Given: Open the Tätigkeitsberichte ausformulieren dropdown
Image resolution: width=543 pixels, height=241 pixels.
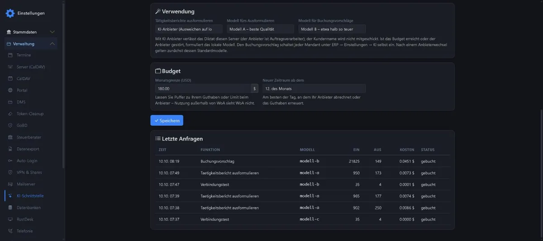Looking at the screenshot, I should pos(189,29).
